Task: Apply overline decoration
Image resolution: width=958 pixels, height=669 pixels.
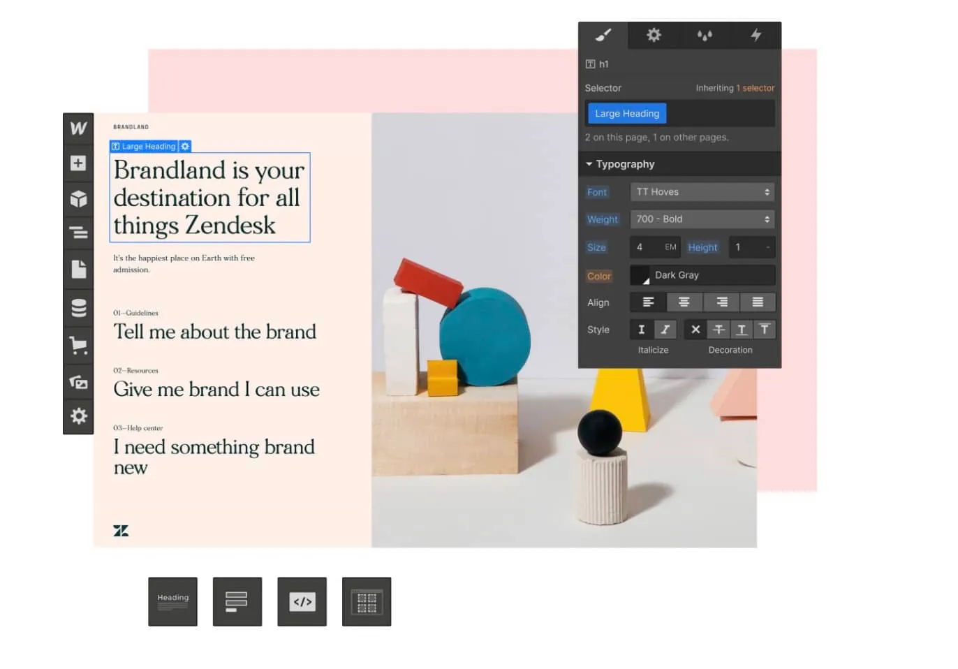Action: click(765, 330)
